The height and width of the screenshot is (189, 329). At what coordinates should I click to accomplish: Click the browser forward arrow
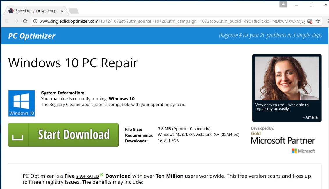point(16,21)
